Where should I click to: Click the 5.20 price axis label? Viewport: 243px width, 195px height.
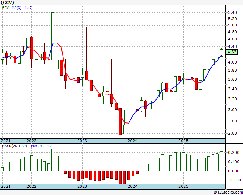tap(232, 19)
